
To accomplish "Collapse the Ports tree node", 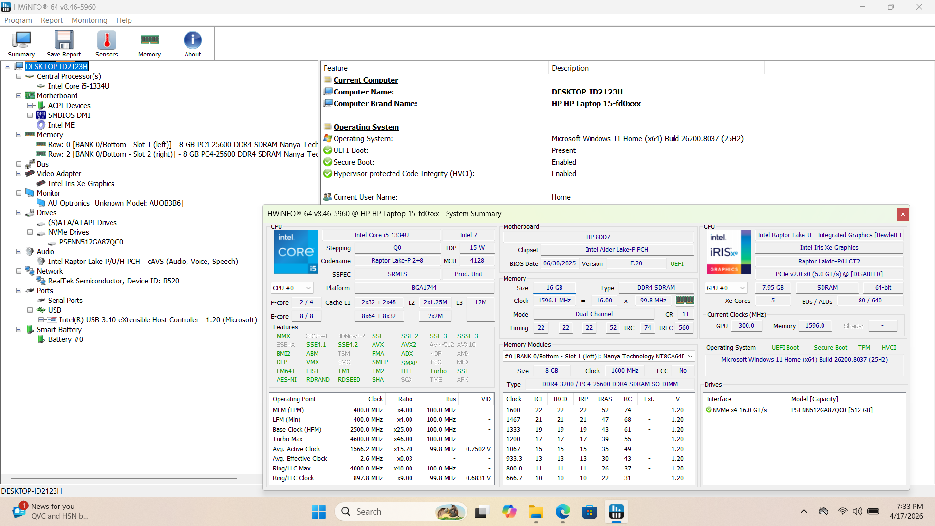I will click(19, 291).
